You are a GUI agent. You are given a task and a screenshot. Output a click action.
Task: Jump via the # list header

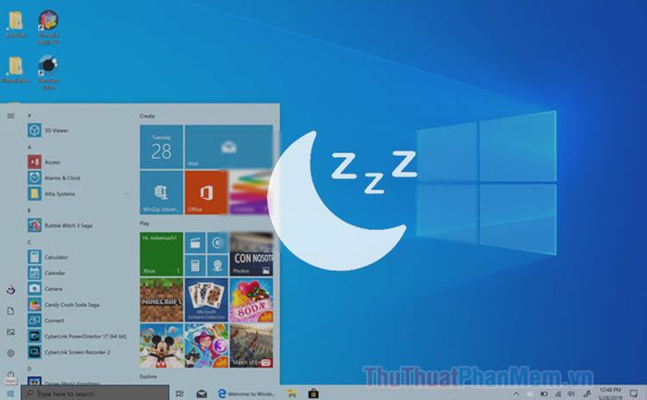click(30, 115)
